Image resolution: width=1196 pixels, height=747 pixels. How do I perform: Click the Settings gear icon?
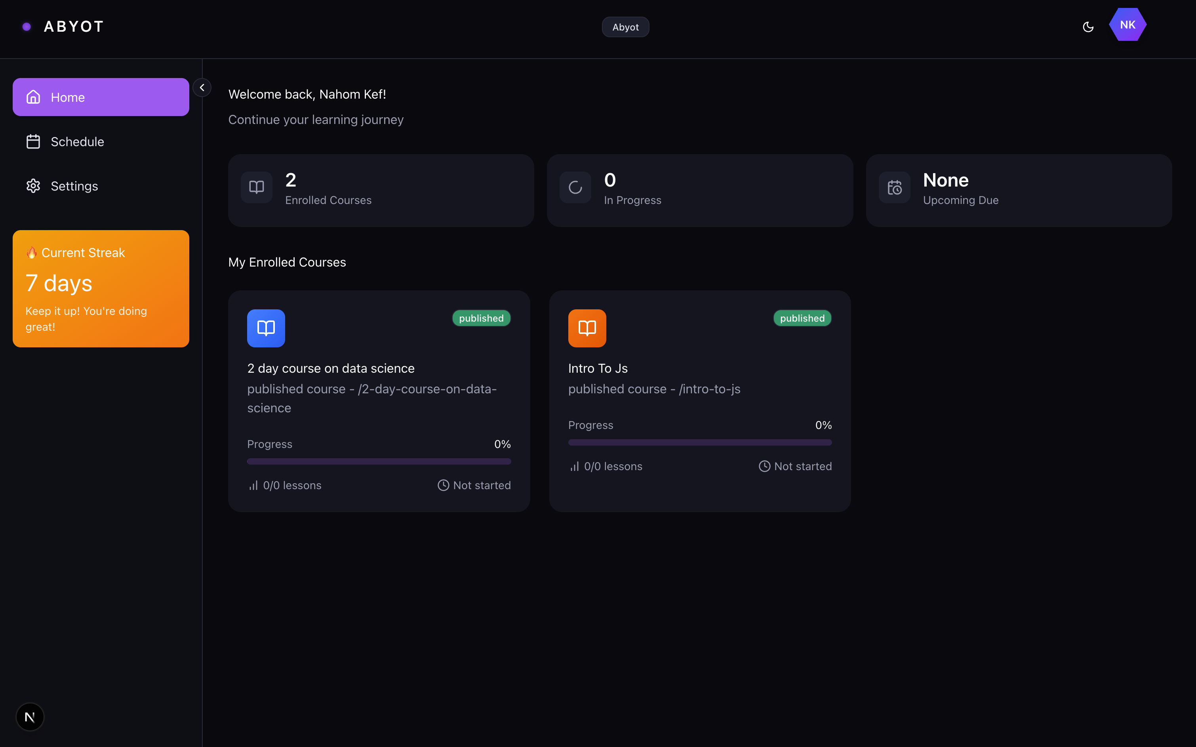[33, 186]
